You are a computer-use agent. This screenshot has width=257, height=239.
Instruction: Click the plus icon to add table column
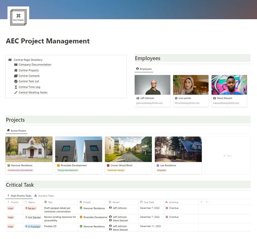pos(201,202)
